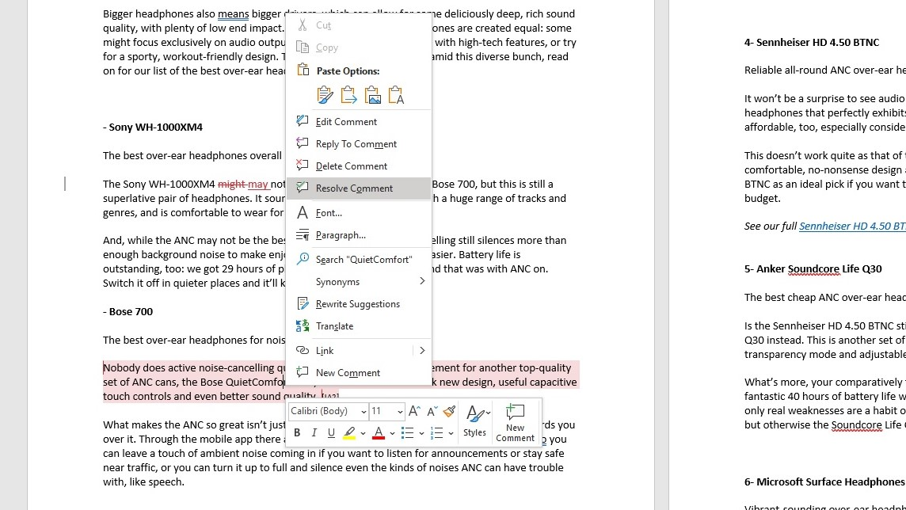The image size is (906, 510).
Task: Click deleted tracked word "might"
Action: (232, 185)
